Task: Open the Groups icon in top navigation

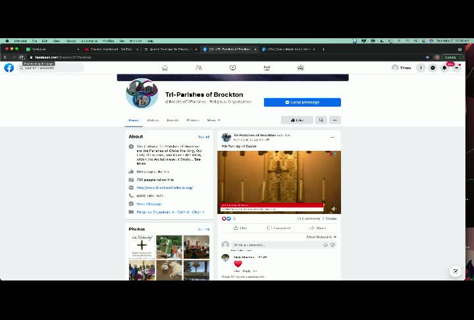Action: (x=300, y=68)
